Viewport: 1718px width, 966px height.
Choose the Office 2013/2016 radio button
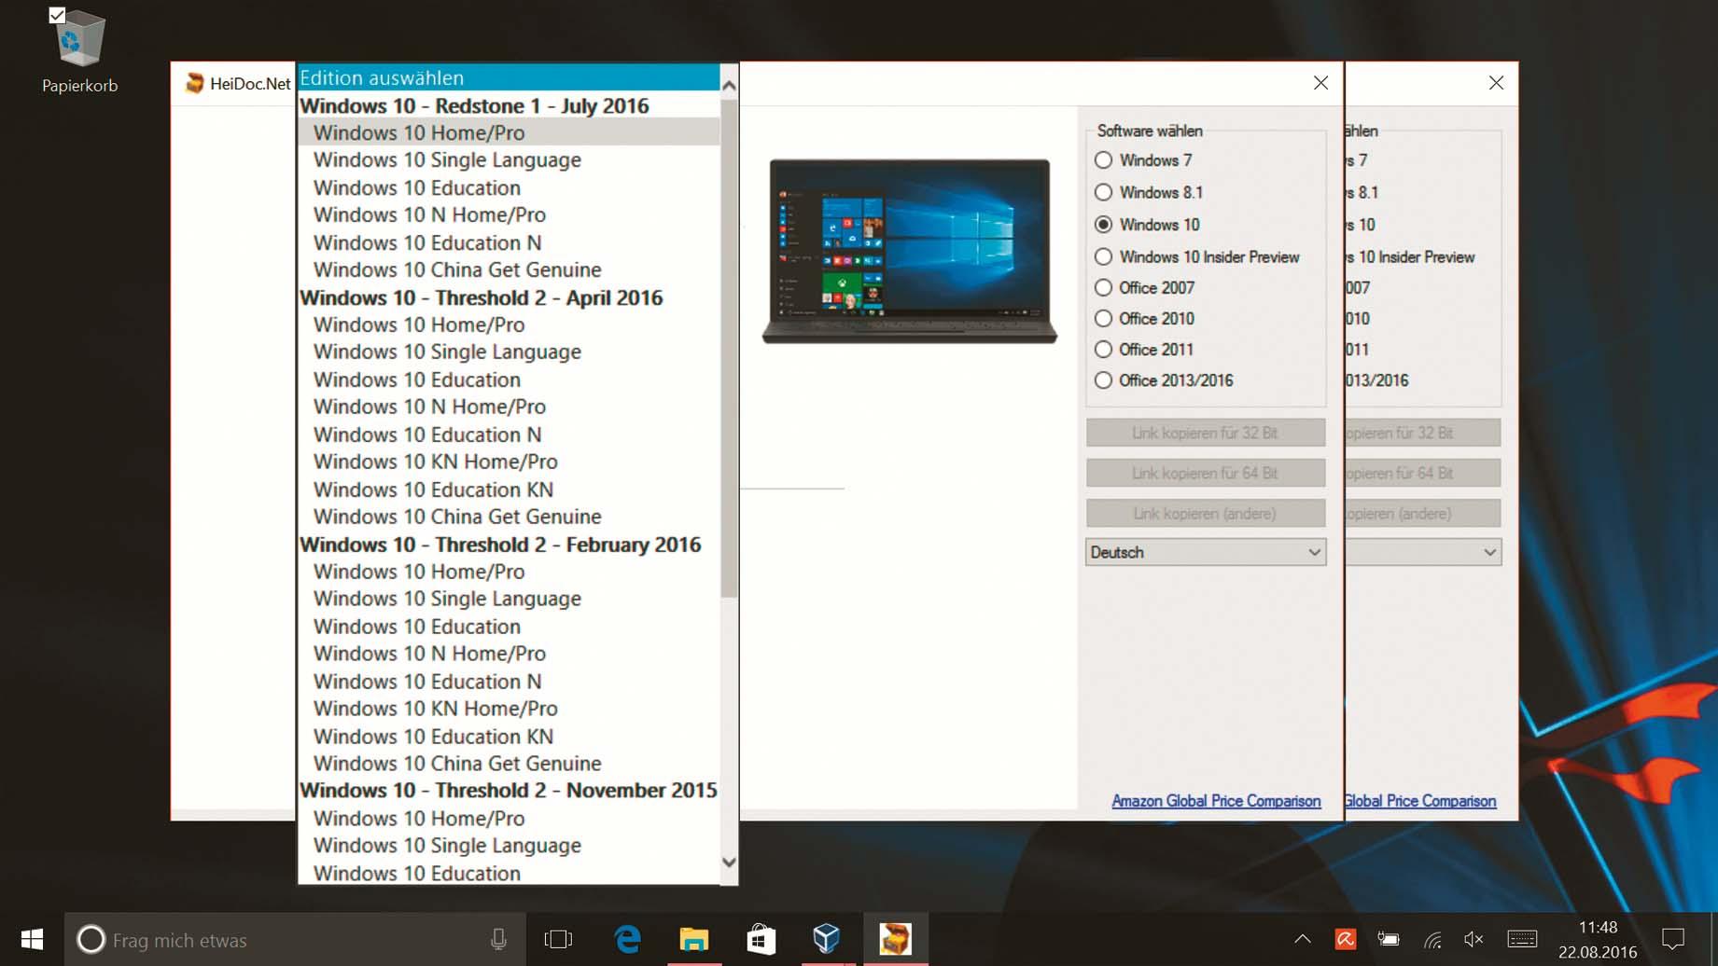[1104, 380]
